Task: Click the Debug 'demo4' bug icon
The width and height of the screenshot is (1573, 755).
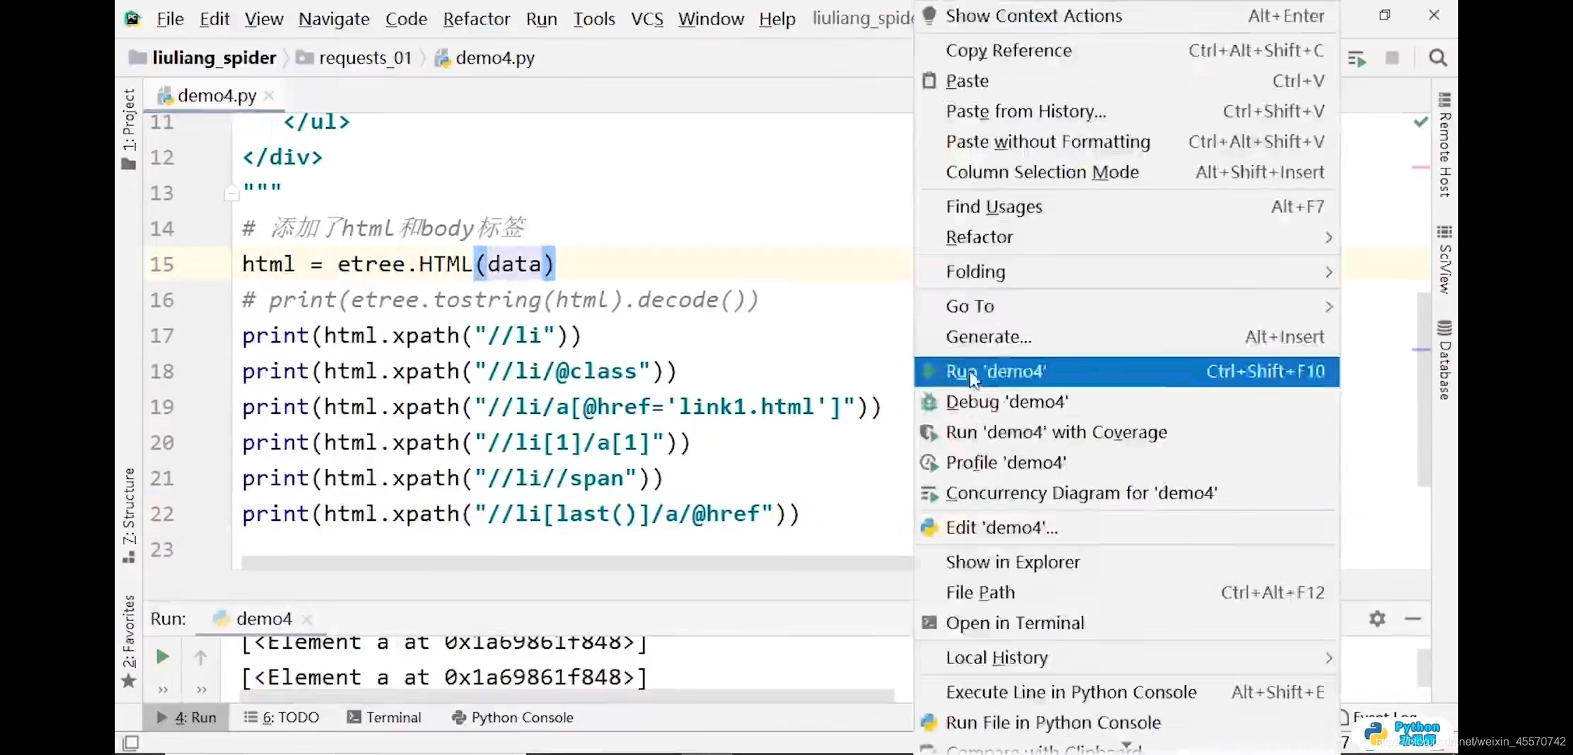Action: tap(929, 402)
